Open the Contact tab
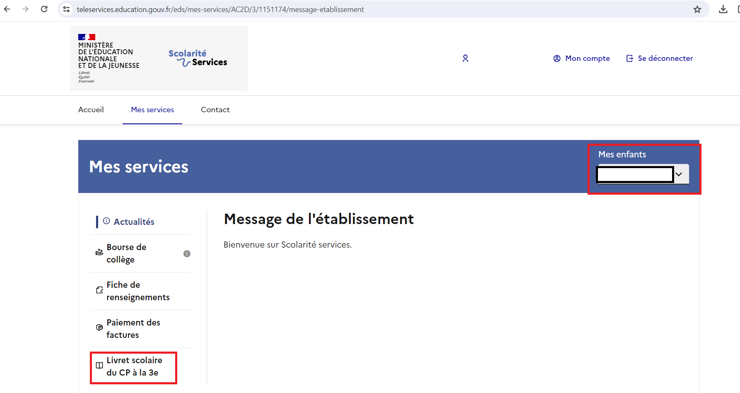The image size is (740, 393). 215,110
